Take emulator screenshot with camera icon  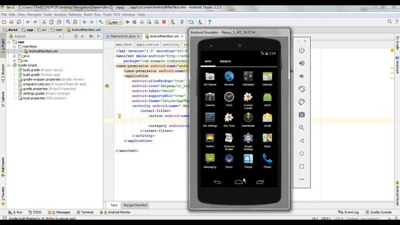[301, 115]
